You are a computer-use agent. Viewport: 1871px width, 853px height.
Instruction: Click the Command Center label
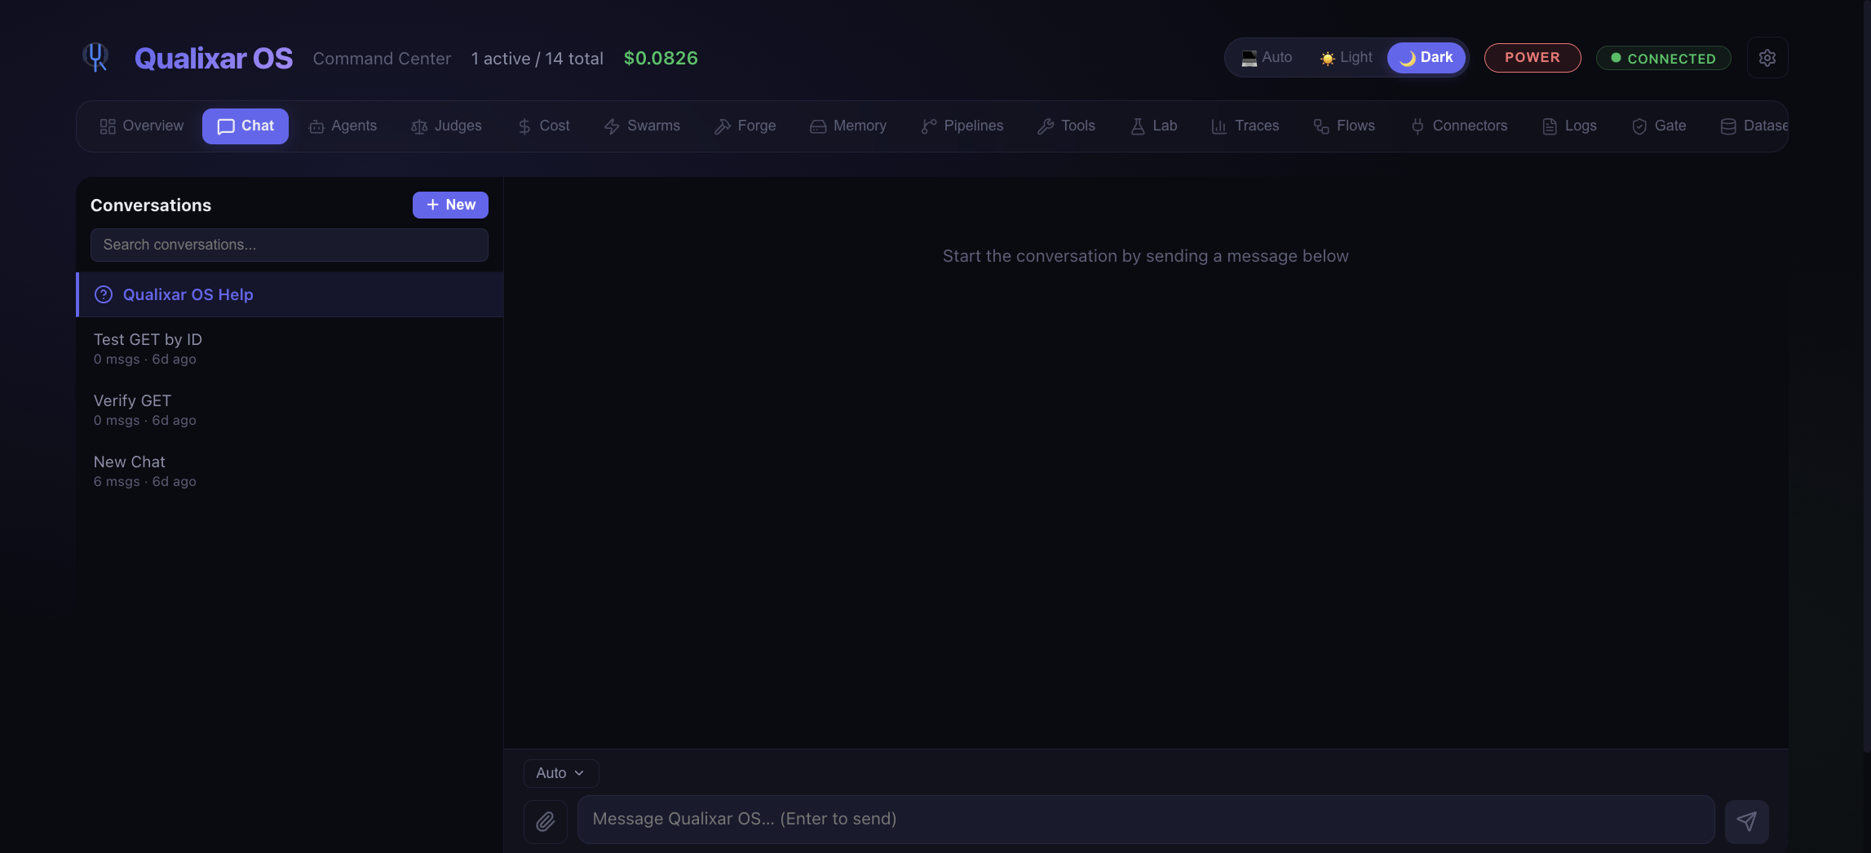pos(382,59)
